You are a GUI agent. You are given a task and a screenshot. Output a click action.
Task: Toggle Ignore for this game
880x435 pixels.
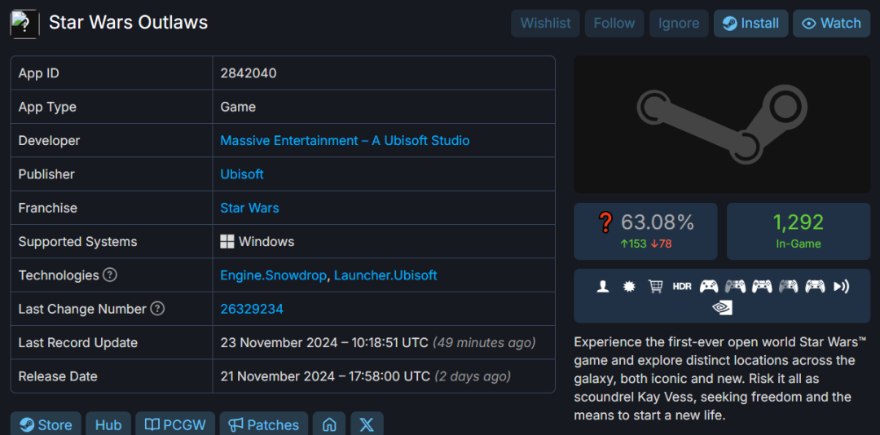(679, 23)
